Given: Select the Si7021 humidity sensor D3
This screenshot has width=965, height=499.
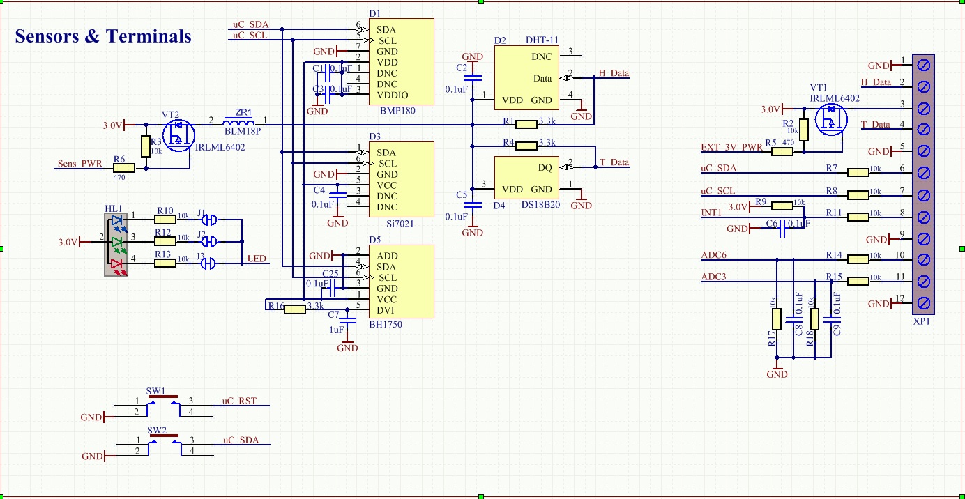Looking at the screenshot, I should click(401, 180).
